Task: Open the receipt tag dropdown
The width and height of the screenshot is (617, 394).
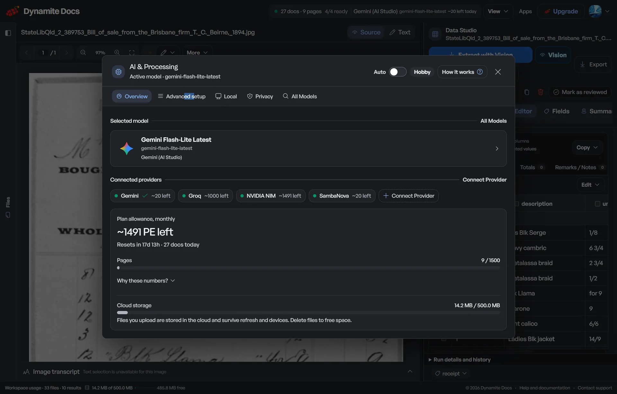Action: coord(450,373)
